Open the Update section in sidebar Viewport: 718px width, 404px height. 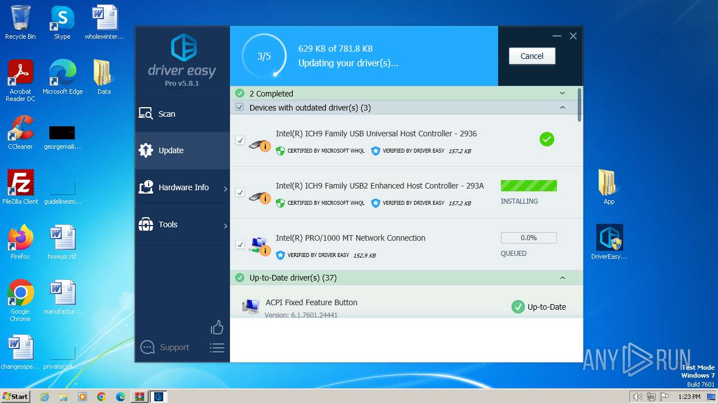(182, 150)
